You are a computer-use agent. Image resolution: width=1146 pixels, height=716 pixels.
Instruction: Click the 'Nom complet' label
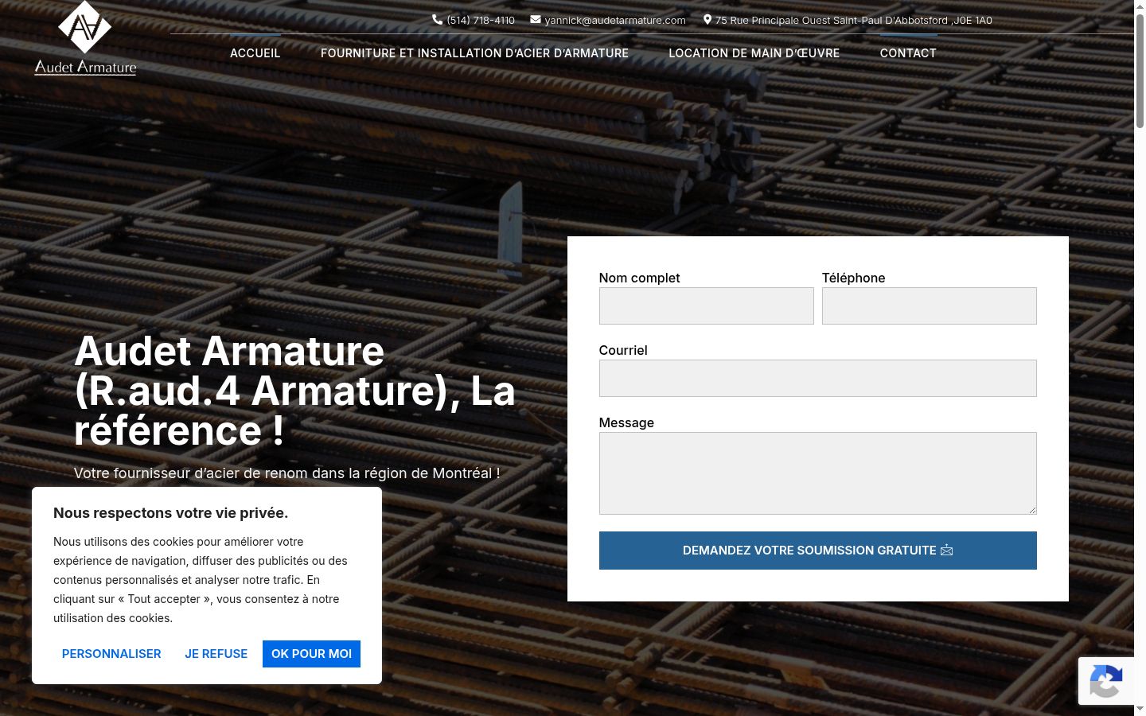point(639,278)
